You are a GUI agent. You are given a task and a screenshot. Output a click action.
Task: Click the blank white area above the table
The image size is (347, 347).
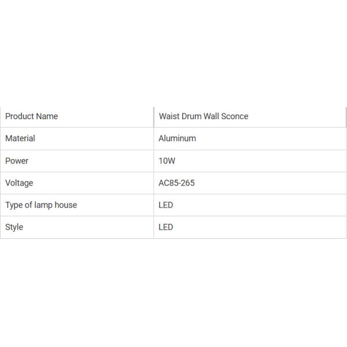(173, 52)
